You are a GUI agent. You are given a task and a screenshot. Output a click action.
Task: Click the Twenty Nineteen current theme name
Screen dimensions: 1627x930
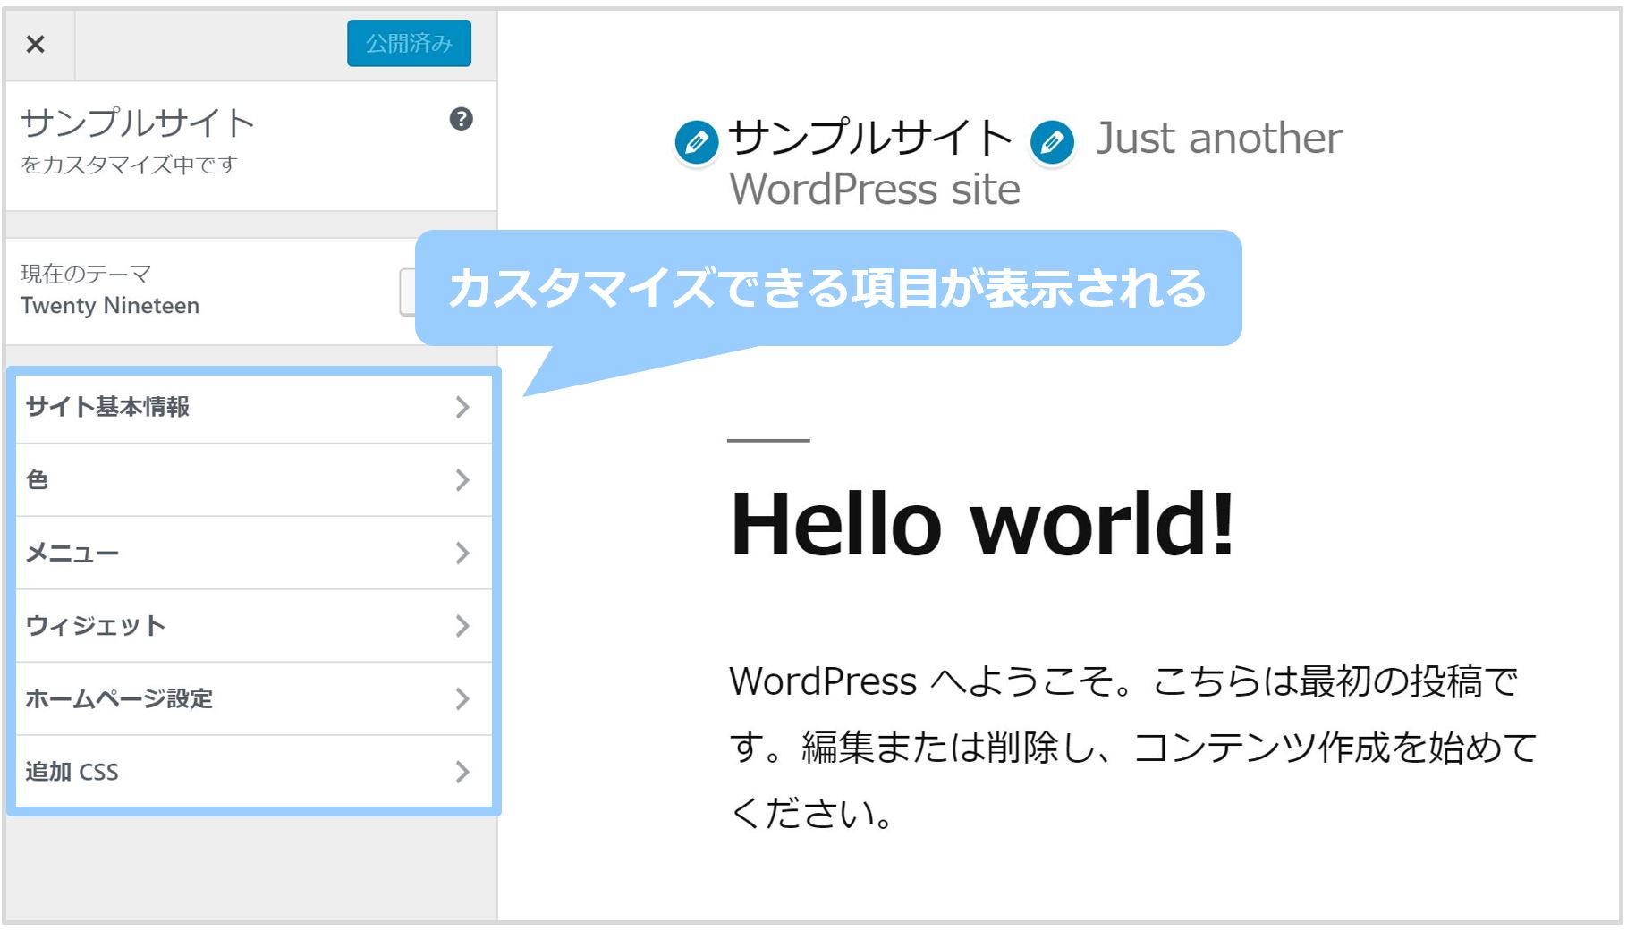click(x=110, y=306)
